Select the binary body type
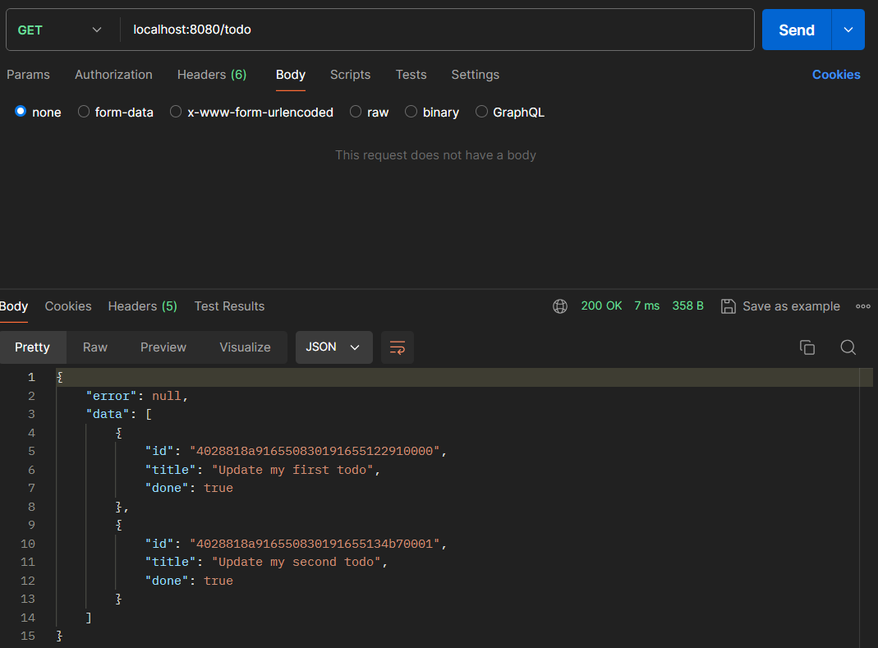This screenshot has width=878, height=648. (x=411, y=112)
